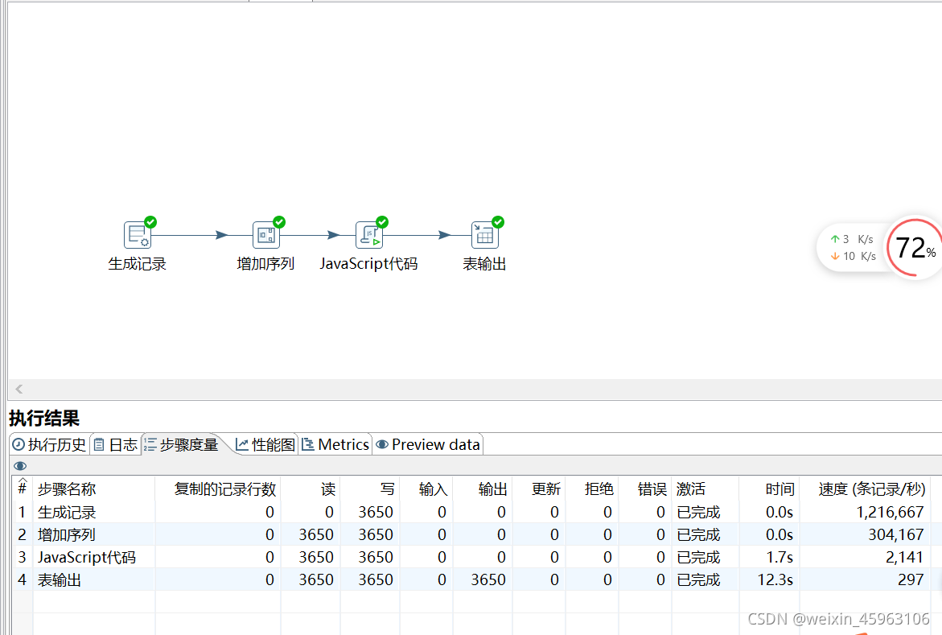
Task: Select the 增加序列 step icon
Action: pos(266,235)
